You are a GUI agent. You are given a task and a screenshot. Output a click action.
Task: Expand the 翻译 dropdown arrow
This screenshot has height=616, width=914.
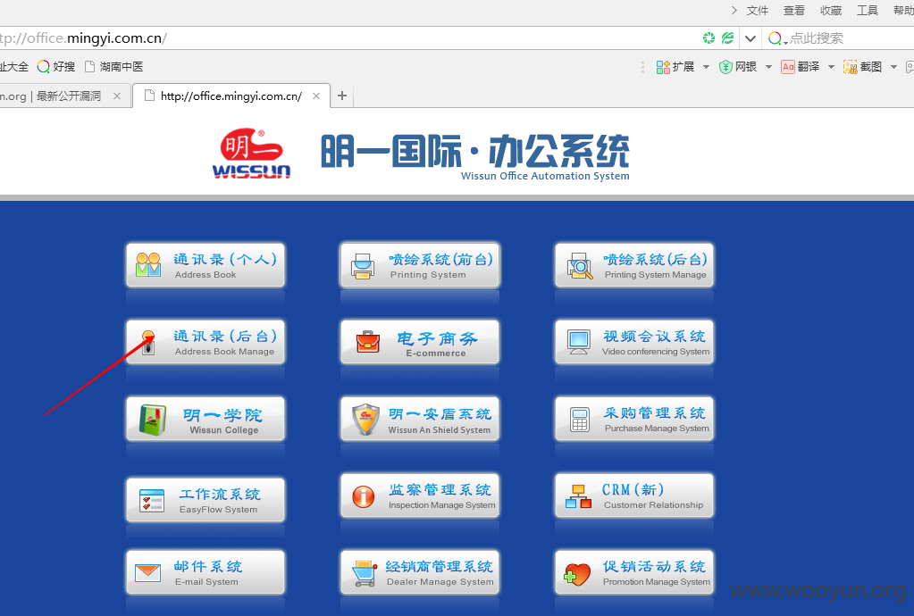pyautogui.click(x=831, y=67)
